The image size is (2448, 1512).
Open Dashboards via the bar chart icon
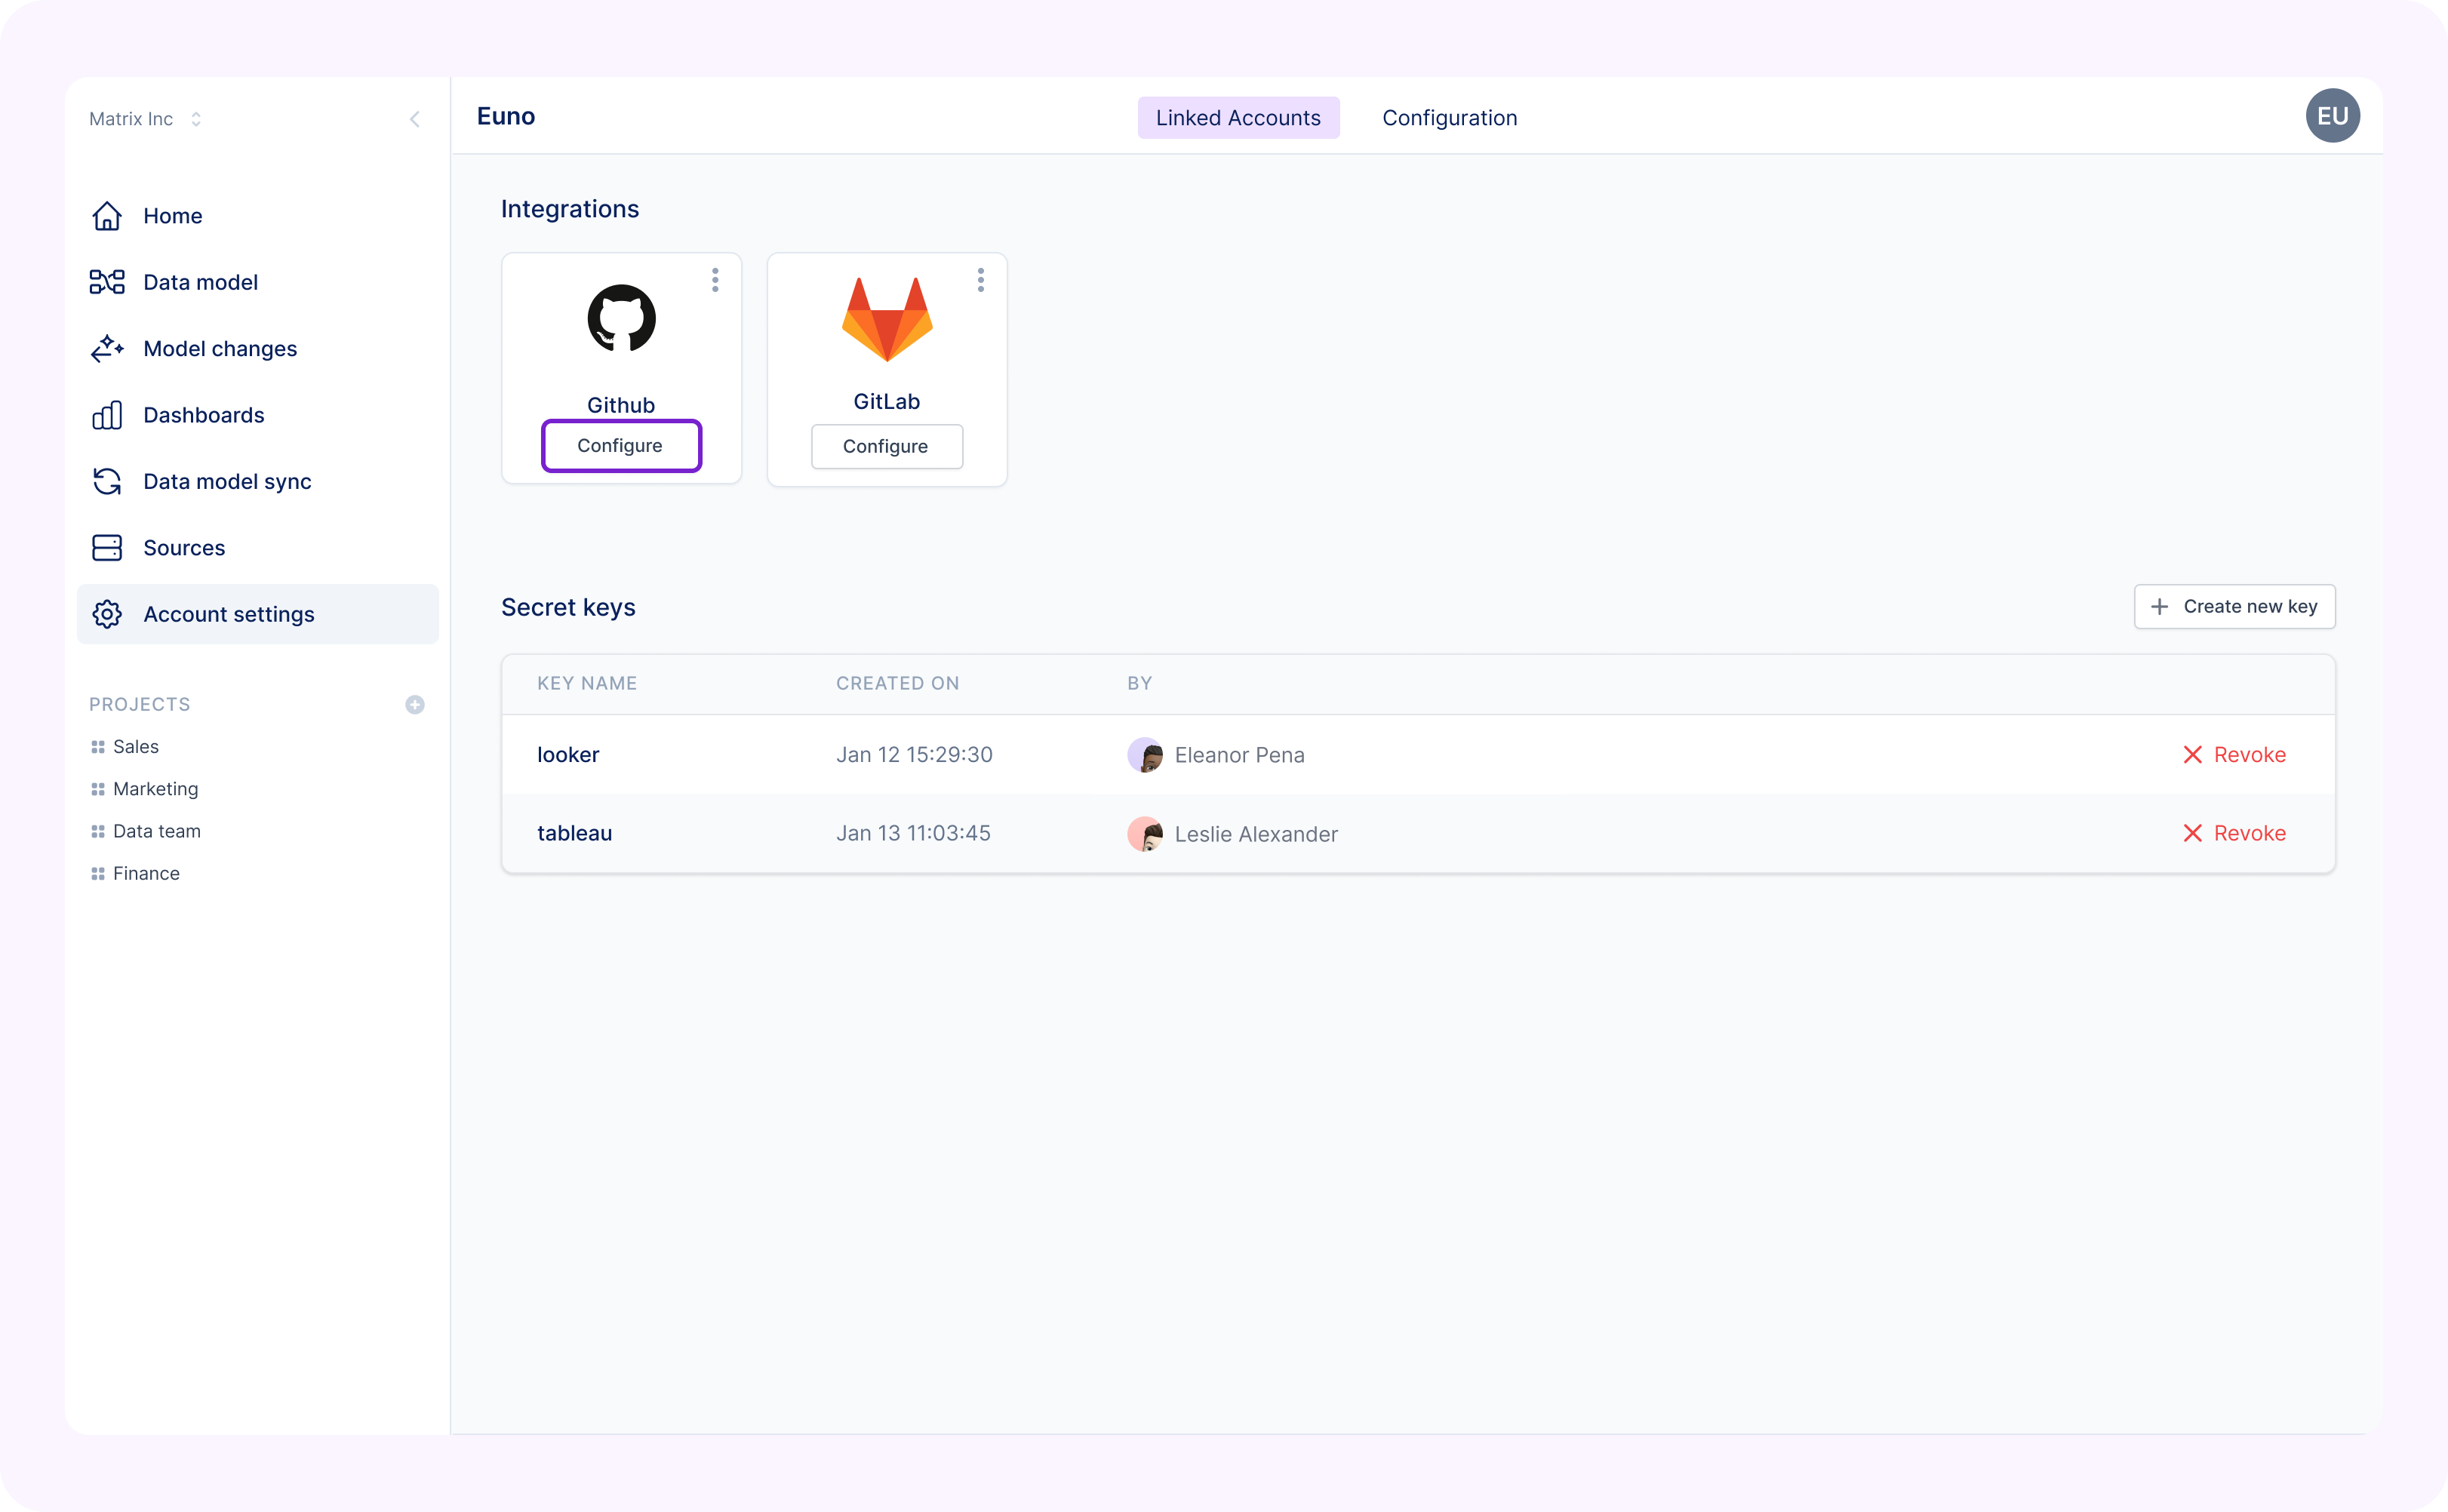point(107,415)
